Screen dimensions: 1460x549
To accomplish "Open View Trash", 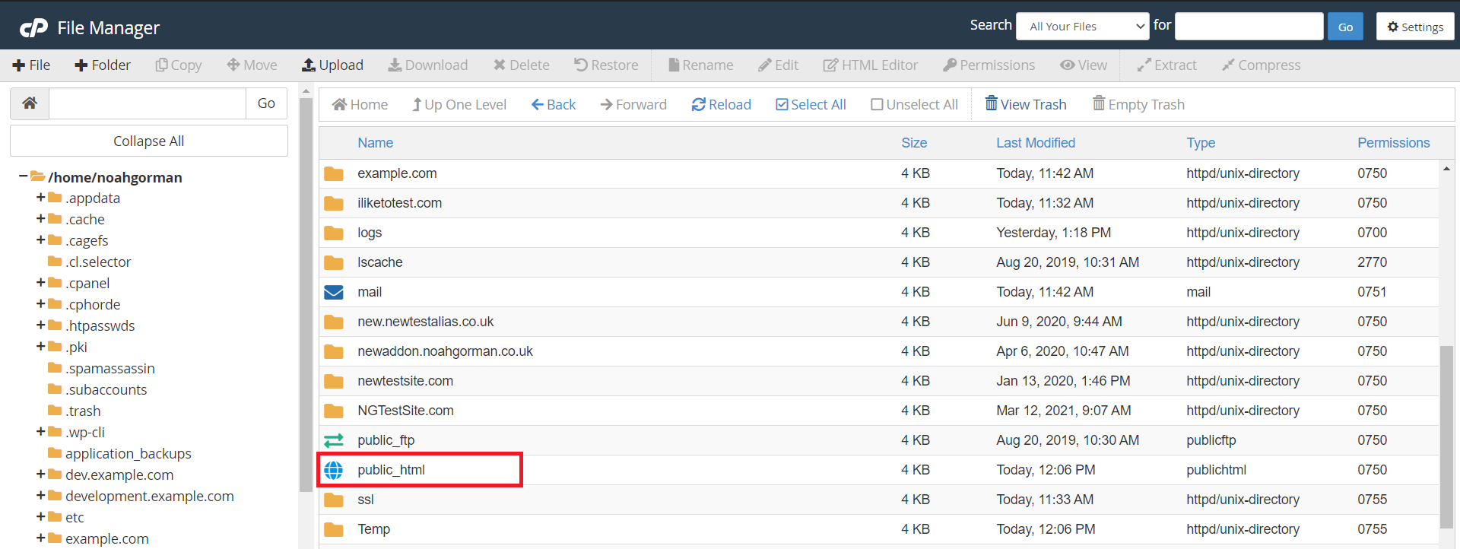I will point(1026,105).
